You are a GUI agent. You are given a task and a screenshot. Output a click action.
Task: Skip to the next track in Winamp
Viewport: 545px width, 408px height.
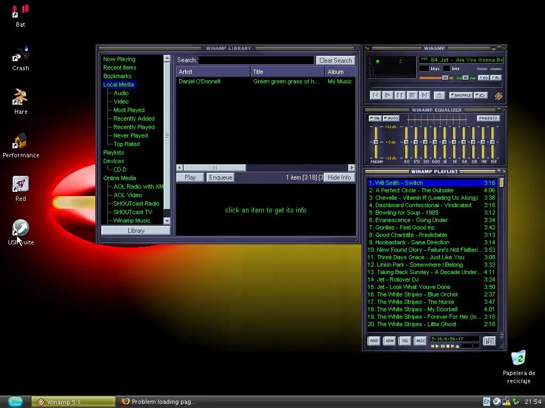coord(424,96)
